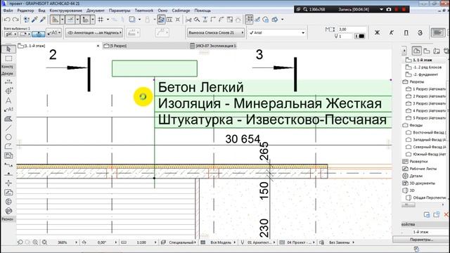
Task: Select the Marquee tool
Action: coord(8,58)
